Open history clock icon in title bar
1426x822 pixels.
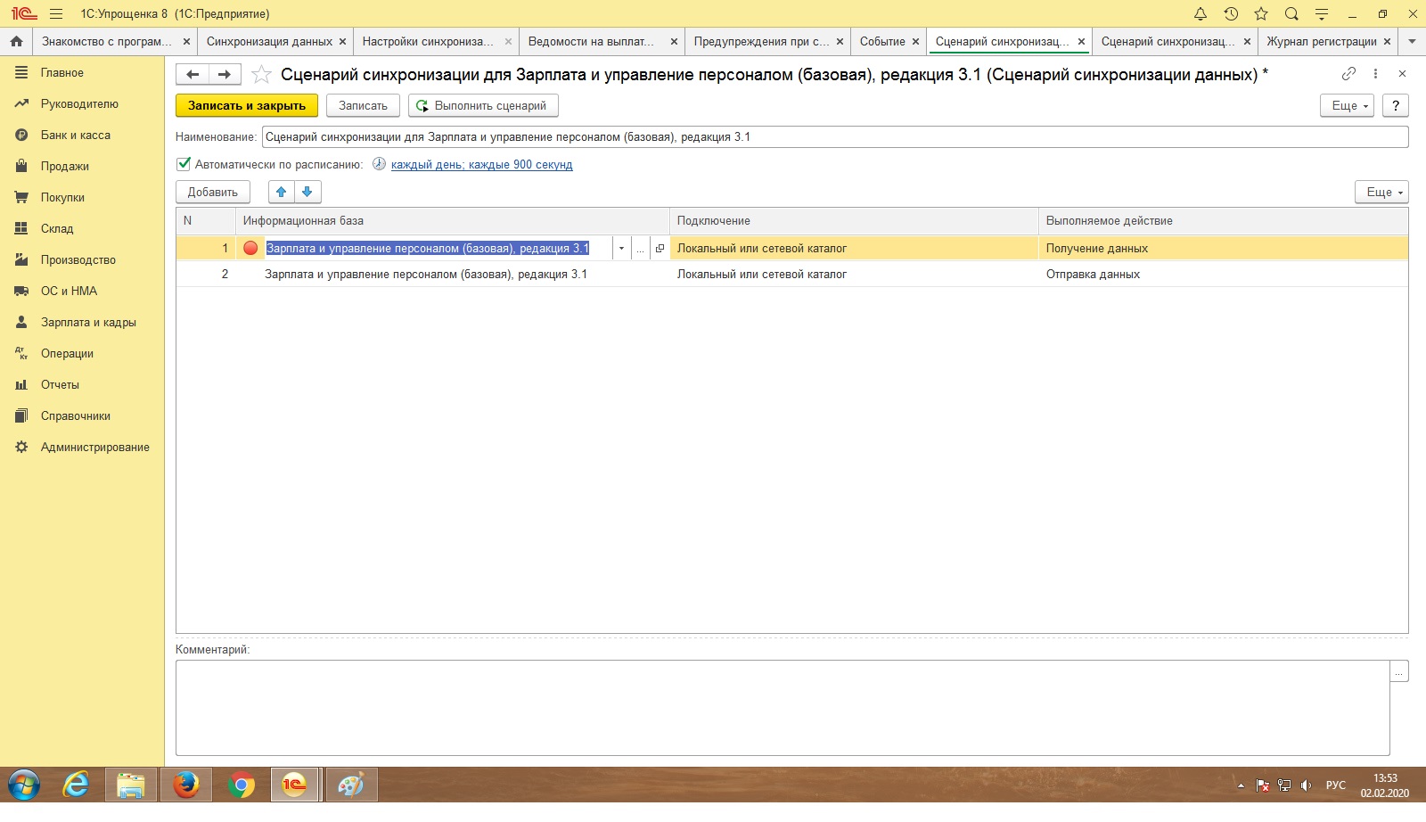(1231, 13)
